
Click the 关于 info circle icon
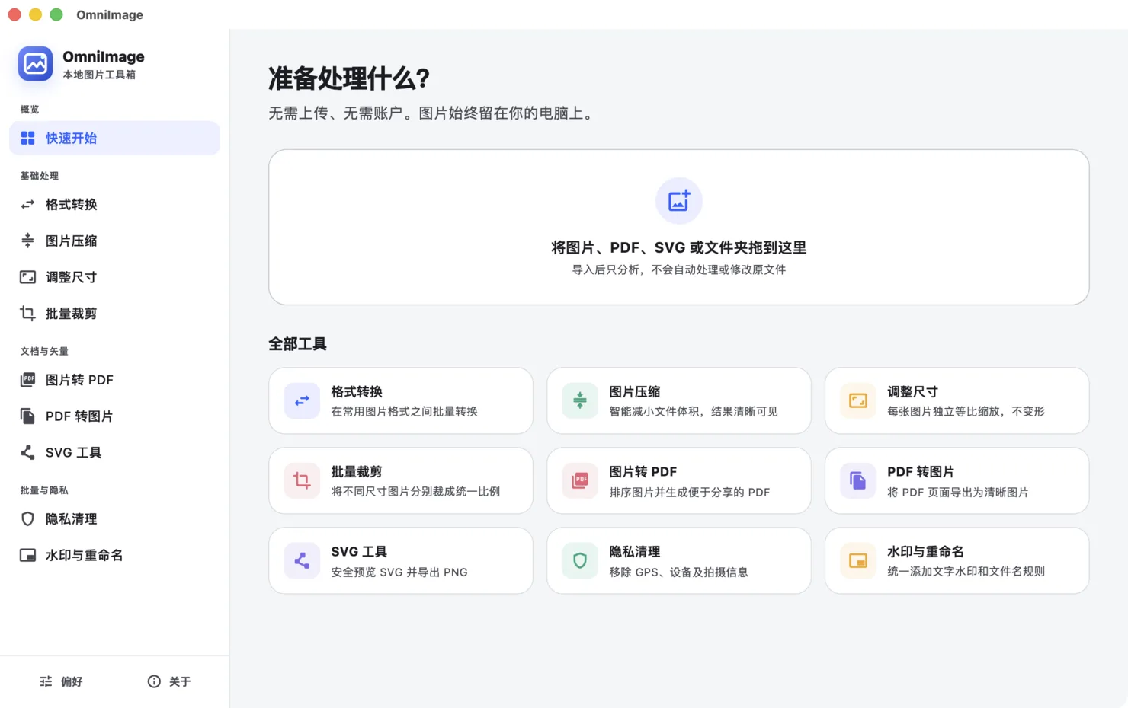click(154, 681)
